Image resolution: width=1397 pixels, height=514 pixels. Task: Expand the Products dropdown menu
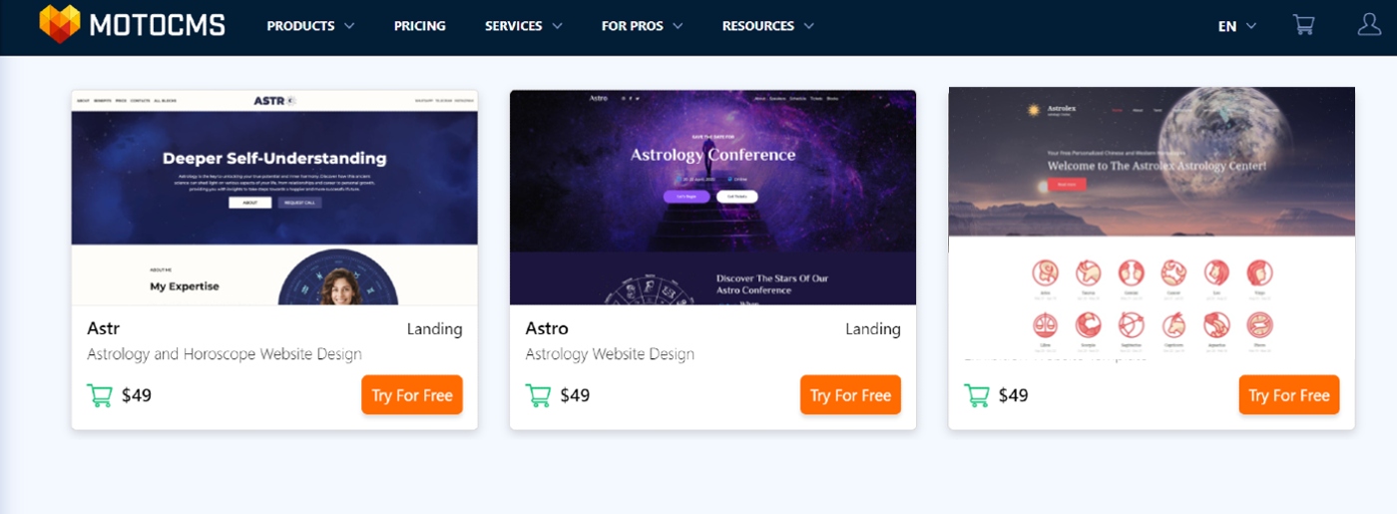(x=310, y=26)
